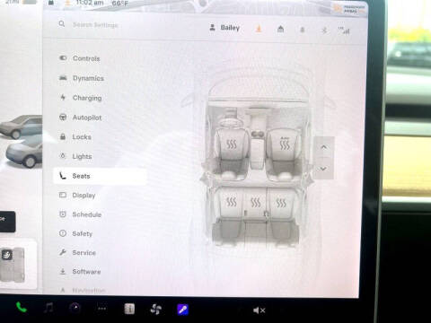Open the dashcam icon in the bottom bar
This screenshot has height=323, width=431.
point(75,308)
